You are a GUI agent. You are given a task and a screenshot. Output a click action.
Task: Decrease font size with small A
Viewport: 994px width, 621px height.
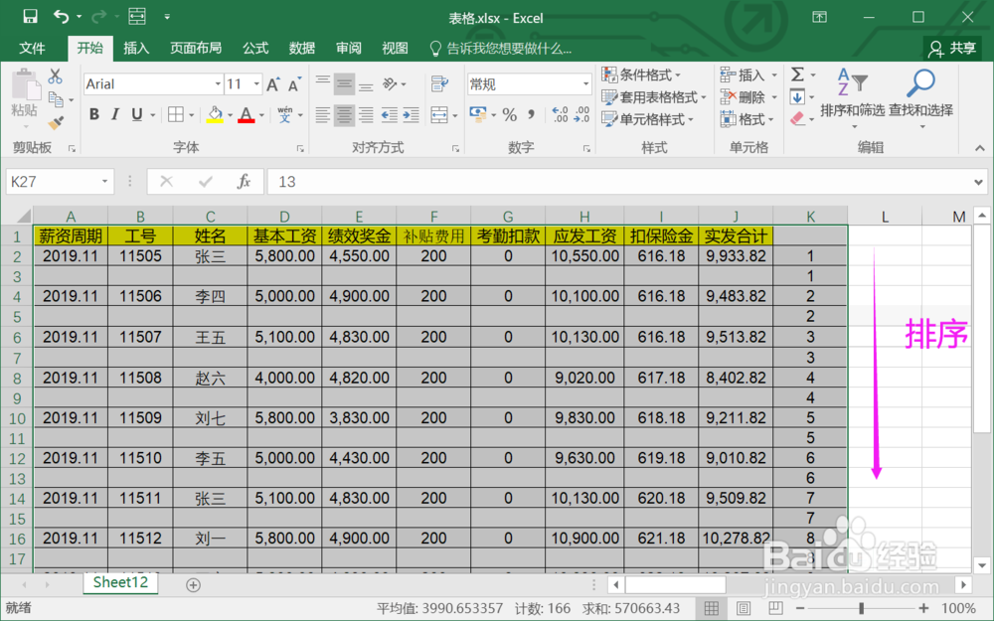pos(295,84)
